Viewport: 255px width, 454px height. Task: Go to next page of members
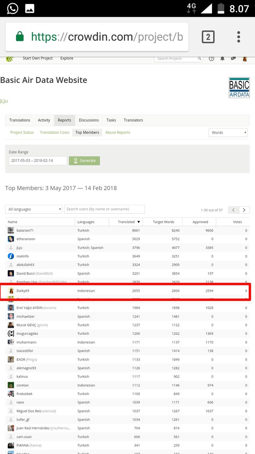(x=244, y=210)
